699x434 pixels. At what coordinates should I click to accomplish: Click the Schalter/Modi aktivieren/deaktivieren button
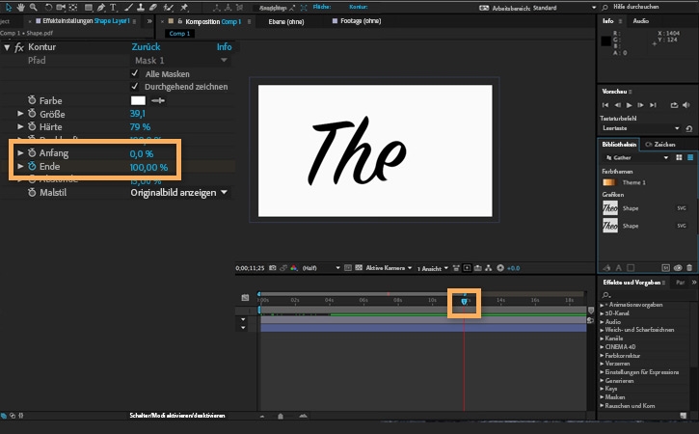177,416
